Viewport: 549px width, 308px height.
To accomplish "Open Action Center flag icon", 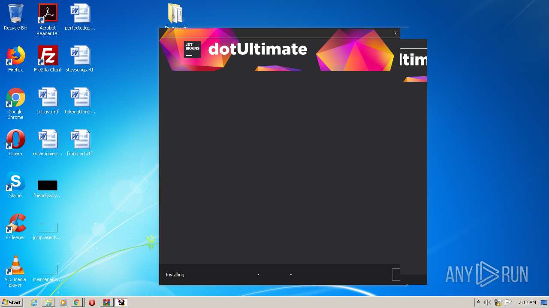I will click(x=508, y=302).
